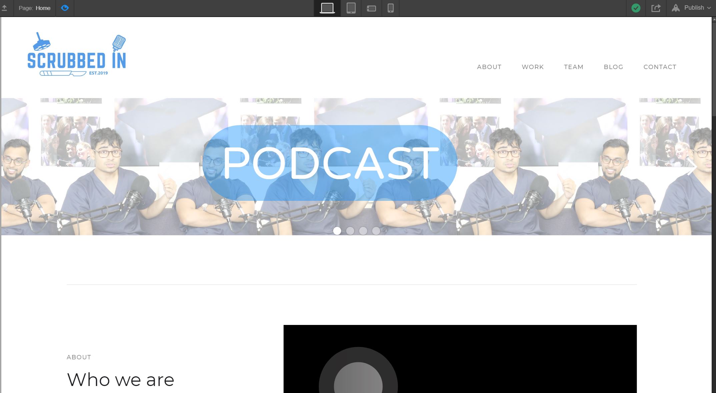
Task: Select the desktop breakpoint view
Action: click(327, 8)
